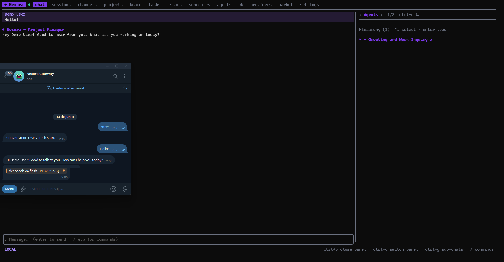Open the three-dot chat options menu
The image size is (504, 262).
click(x=125, y=76)
